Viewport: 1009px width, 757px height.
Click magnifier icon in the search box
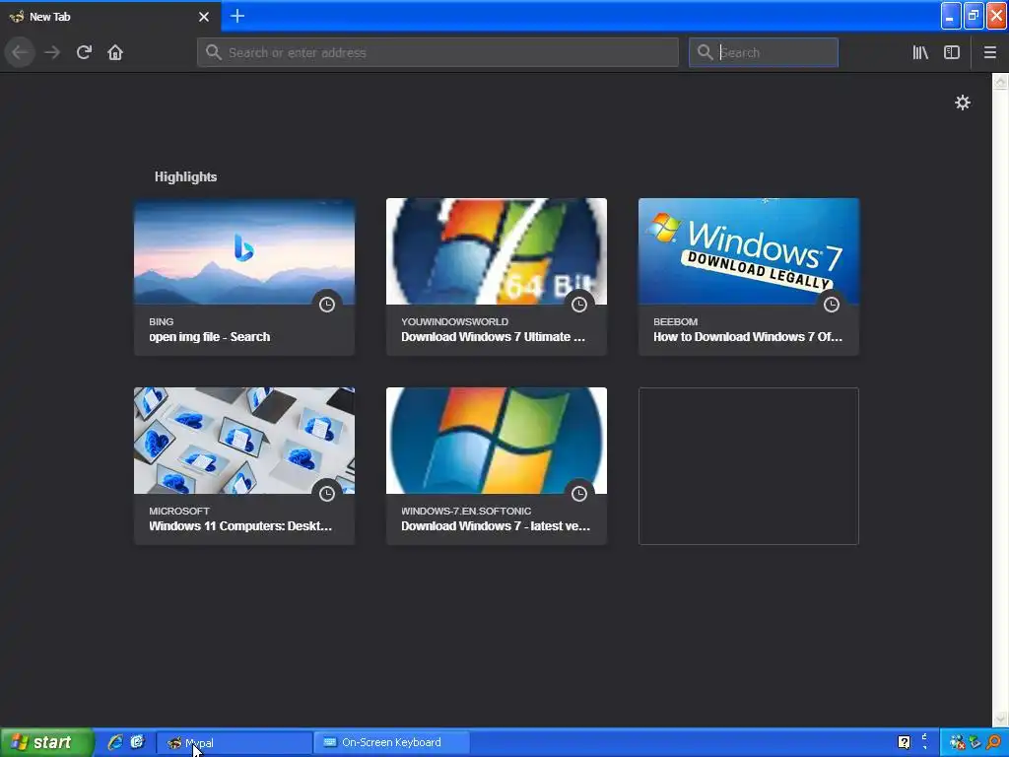point(706,52)
